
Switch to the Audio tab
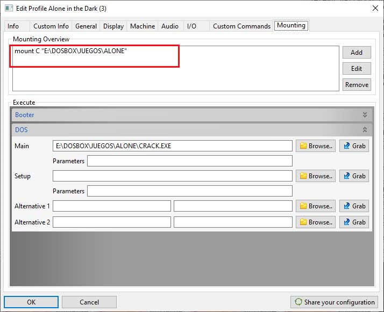(170, 26)
